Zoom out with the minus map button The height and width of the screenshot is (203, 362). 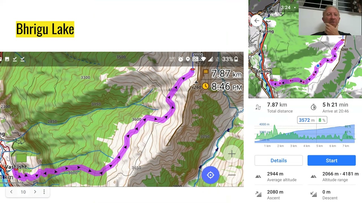(232, 175)
